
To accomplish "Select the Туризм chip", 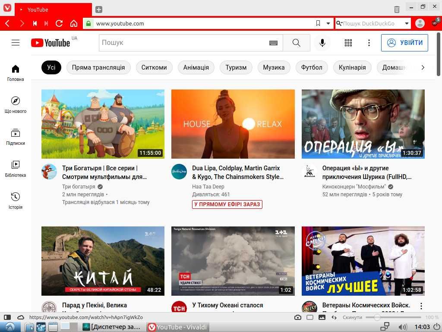I will 236,67.
